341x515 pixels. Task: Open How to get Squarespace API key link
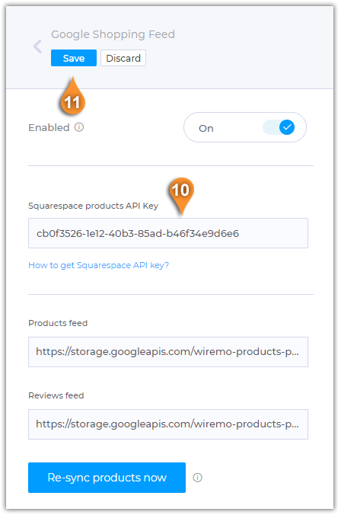(98, 265)
